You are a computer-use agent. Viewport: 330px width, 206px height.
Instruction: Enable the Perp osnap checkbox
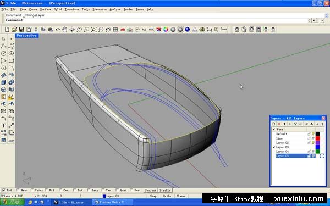click(x=89, y=190)
